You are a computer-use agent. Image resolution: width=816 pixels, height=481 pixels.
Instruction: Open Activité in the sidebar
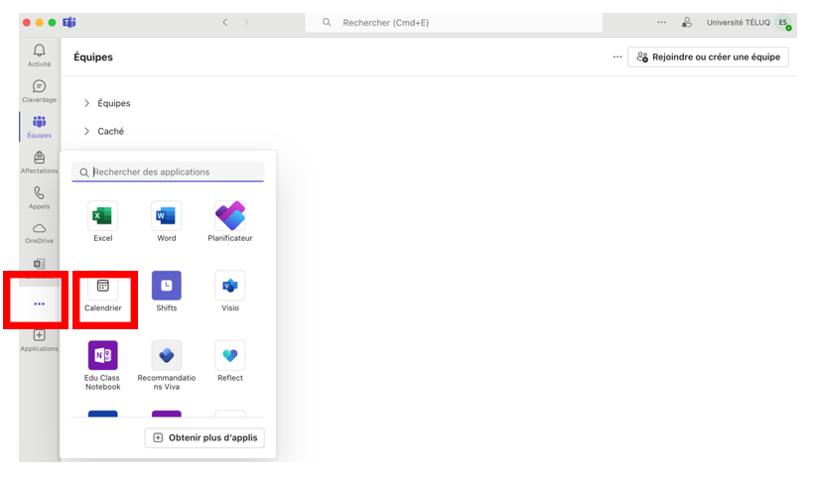click(x=39, y=56)
